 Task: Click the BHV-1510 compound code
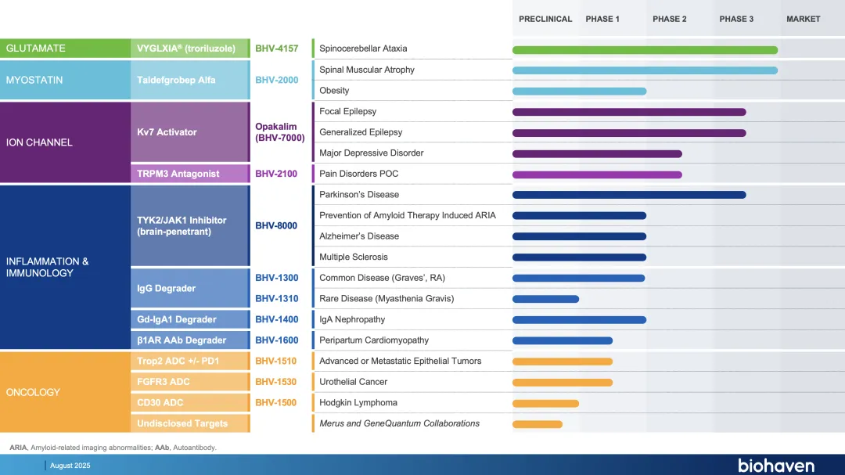coord(276,362)
